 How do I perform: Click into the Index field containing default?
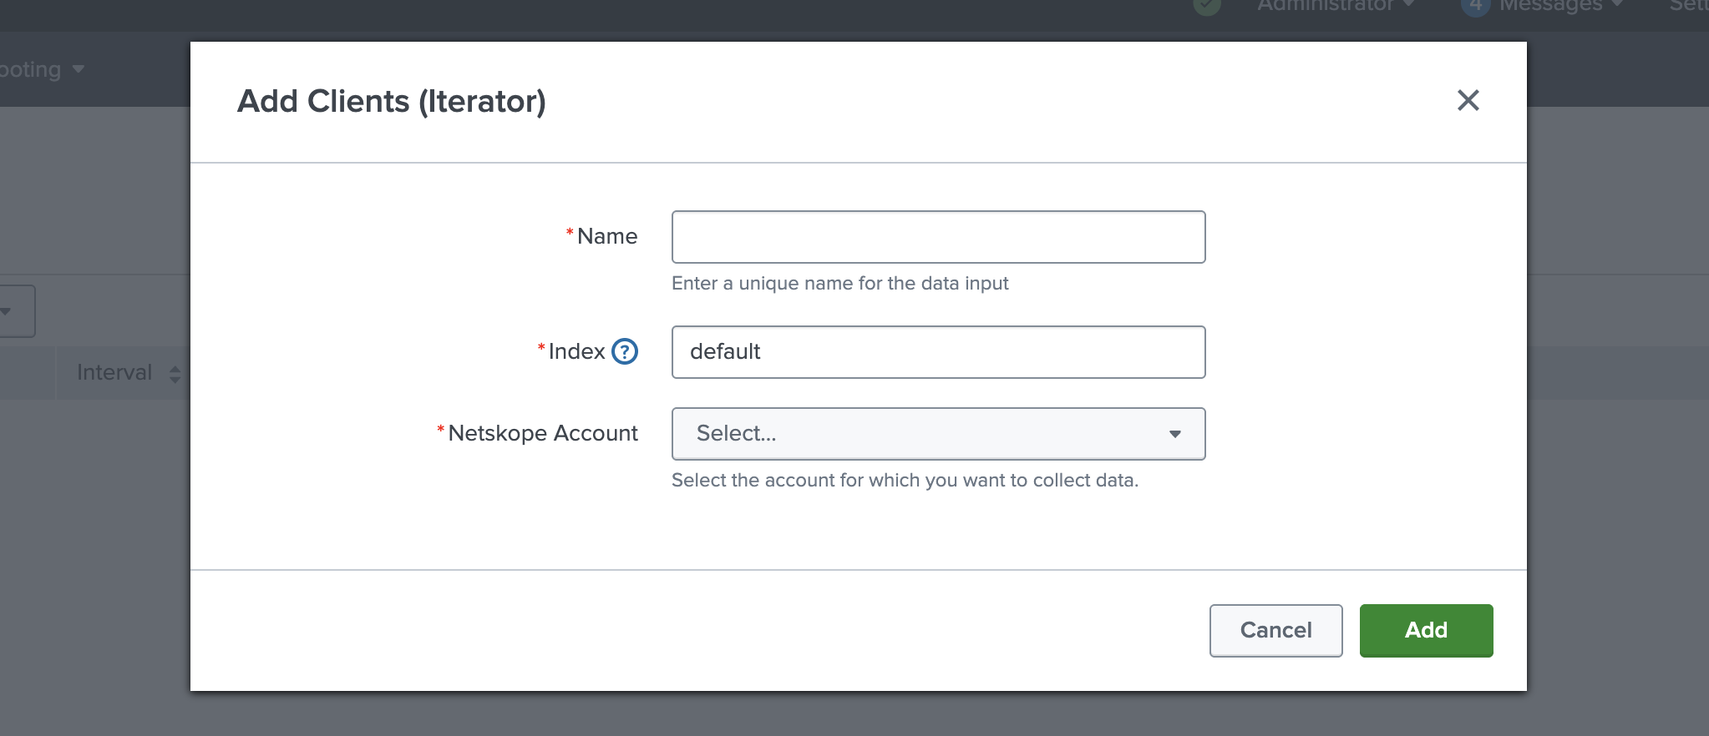[x=938, y=352]
